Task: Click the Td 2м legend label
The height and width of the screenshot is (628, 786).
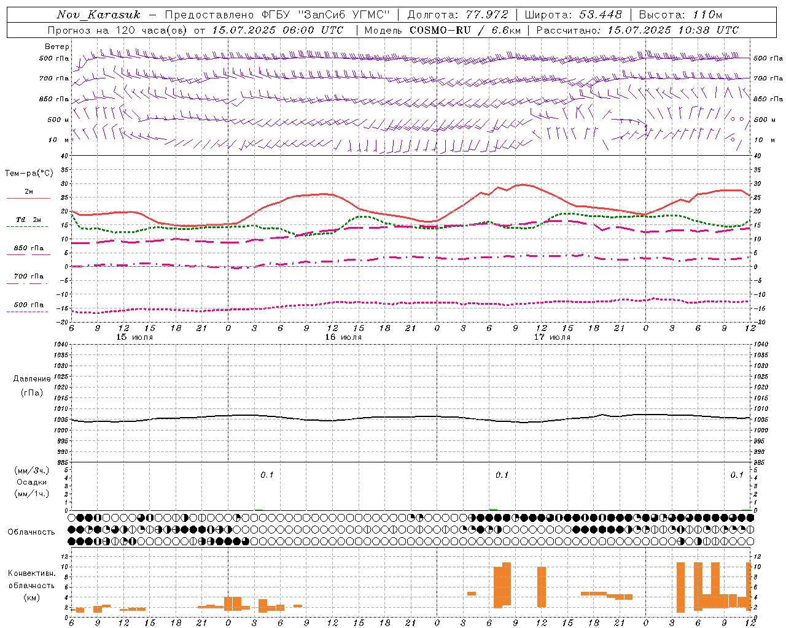Action: 29,220
